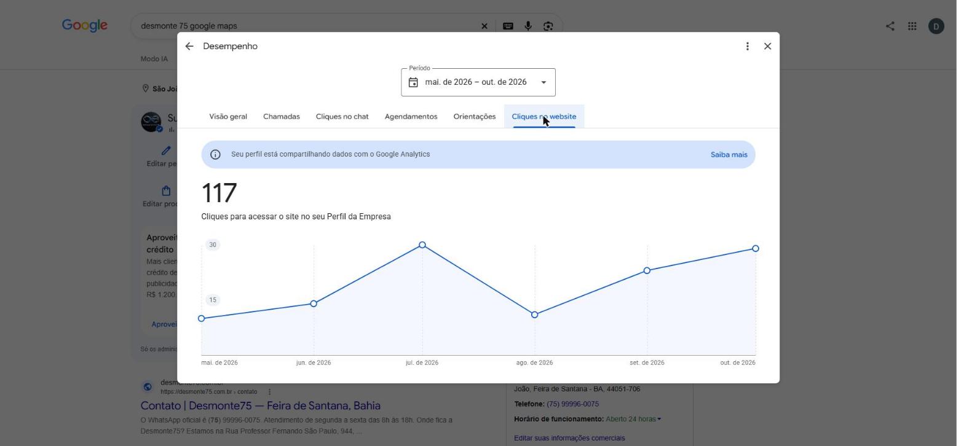Expand Aberto 24 horas opening hours
The height and width of the screenshot is (446, 964).
(633, 419)
